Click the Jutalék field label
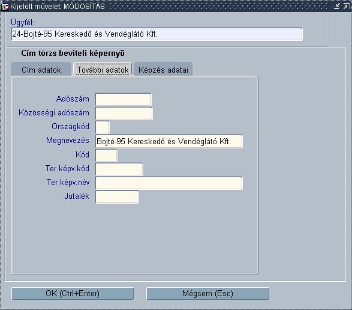This screenshot has height=310, width=352. click(x=77, y=196)
